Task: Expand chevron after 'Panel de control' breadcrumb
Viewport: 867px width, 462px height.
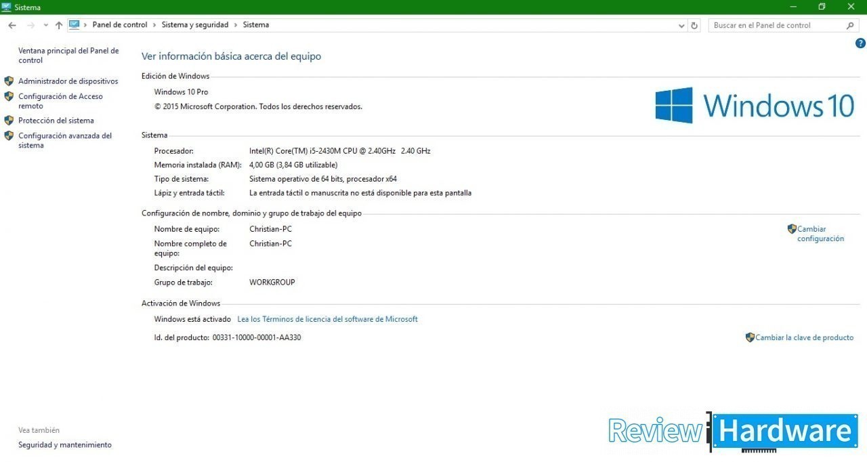Action: [154, 25]
